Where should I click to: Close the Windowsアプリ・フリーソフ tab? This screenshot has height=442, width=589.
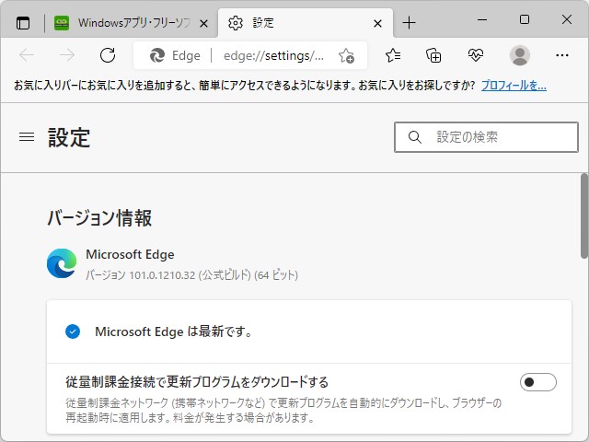(203, 24)
